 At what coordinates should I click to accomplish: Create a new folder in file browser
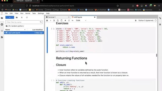(17, 17)
